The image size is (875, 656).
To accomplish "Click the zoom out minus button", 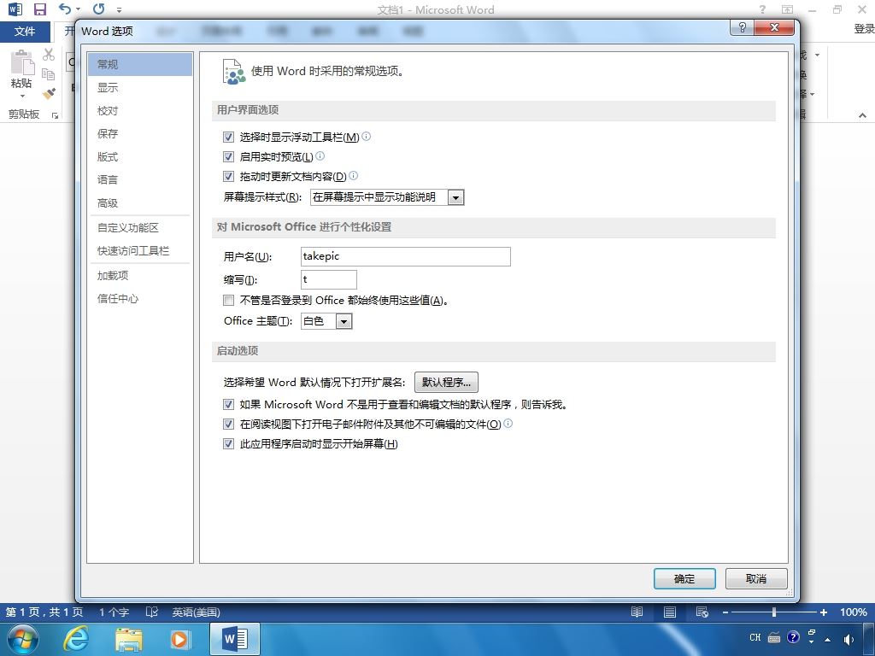I will click(x=725, y=612).
